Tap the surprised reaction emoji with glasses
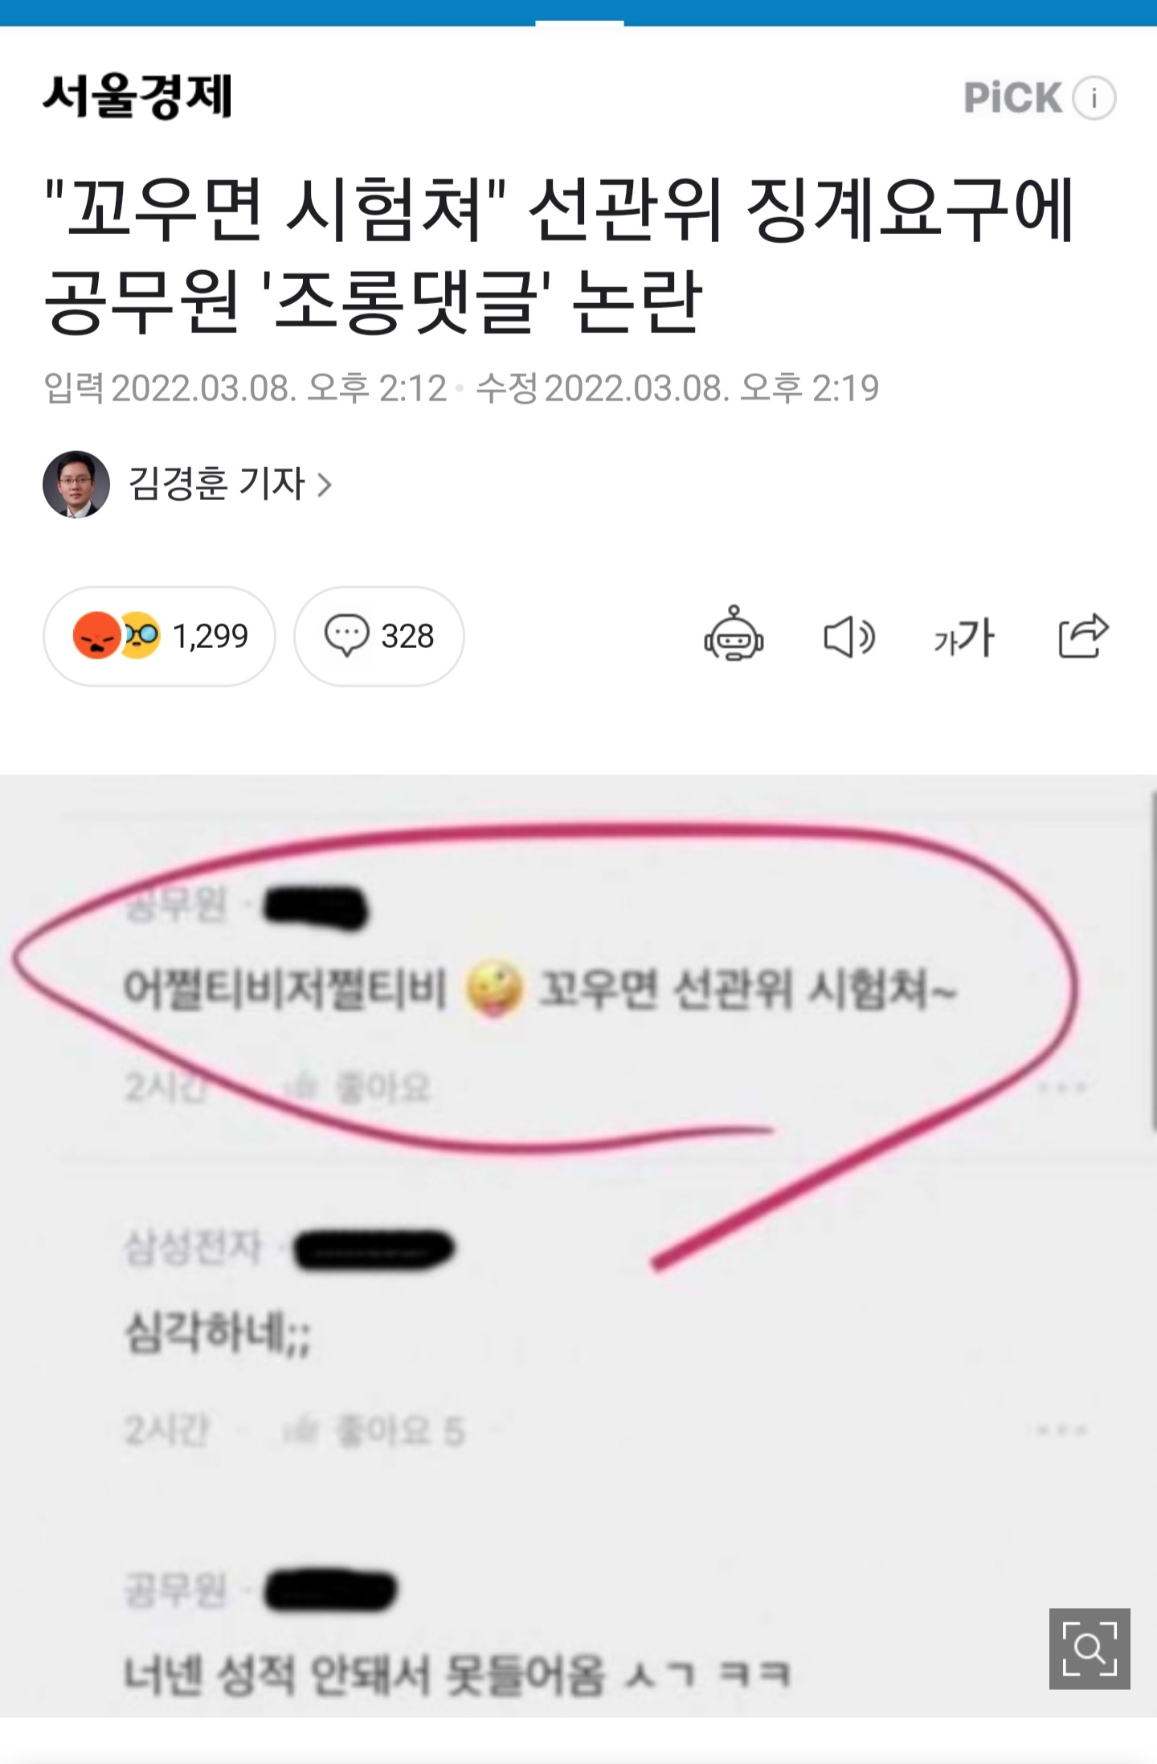The image size is (1157, 1764). click(141, 636)
